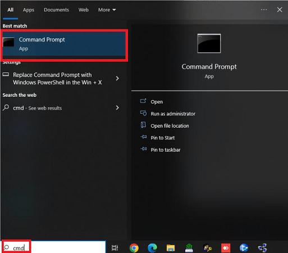Click the Command Prompt icon in best match

click(8, 42)
